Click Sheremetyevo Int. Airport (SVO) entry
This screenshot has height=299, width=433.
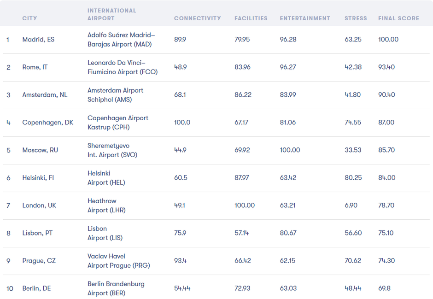112,150
